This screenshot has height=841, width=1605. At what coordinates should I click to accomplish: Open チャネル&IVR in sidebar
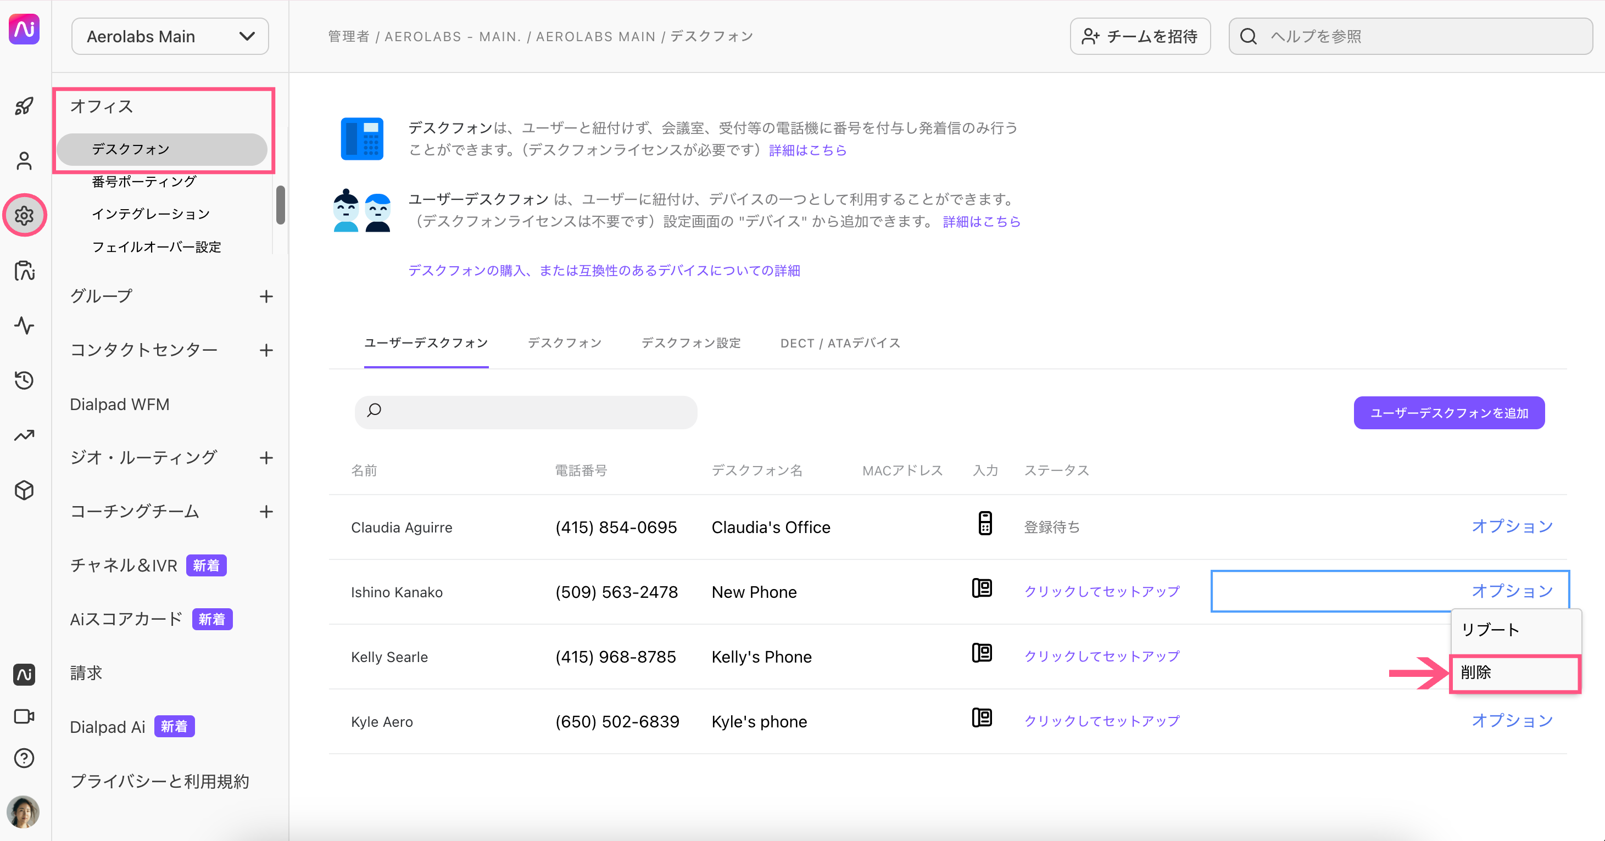(x=124, y=565)
